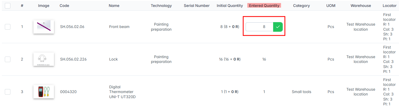The height and width of the screenshot is (108, 399).
Task: Tick the Digital Thermometer row checkbox
Action: [7, 92]
